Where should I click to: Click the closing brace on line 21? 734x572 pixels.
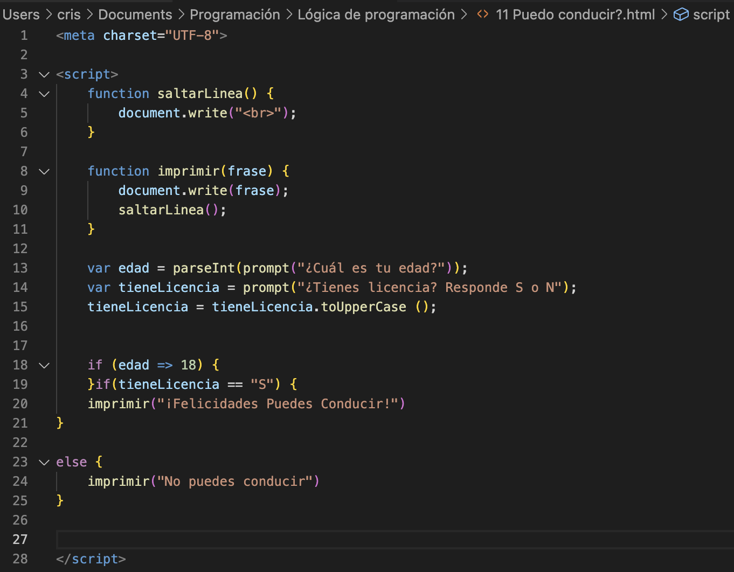[60, 423]
